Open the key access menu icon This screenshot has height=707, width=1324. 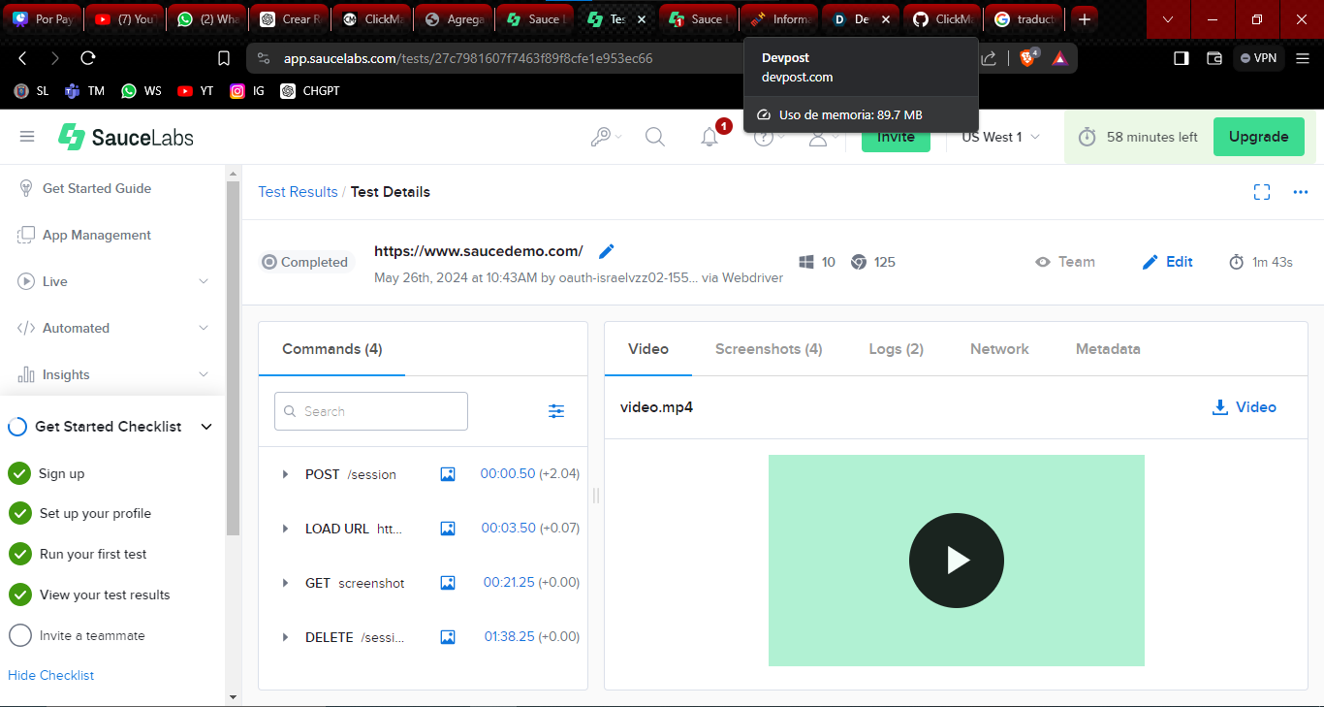[x=601, y=137]
